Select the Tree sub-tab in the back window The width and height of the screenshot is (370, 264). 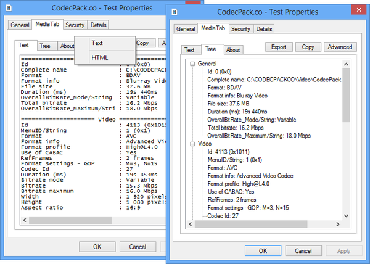(45, 46)
